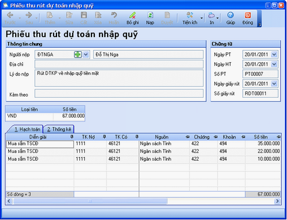Add new payer with green plus icon
Image resolution: width=287 pixels, height=220 pixels.
tap(78, 55)
